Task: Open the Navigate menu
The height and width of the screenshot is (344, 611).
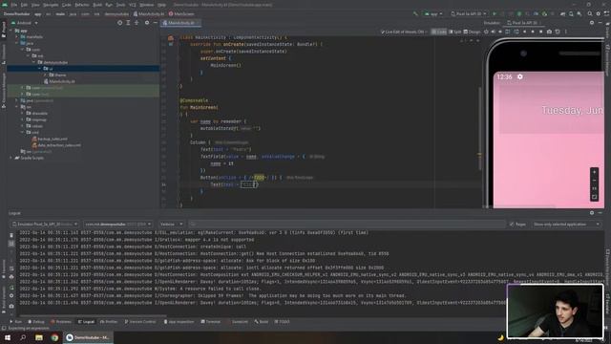Action: coord(51,5)
